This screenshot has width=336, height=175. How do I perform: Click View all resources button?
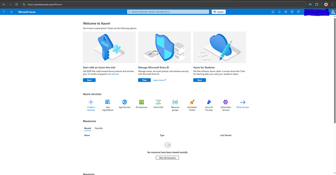(167, 157)
